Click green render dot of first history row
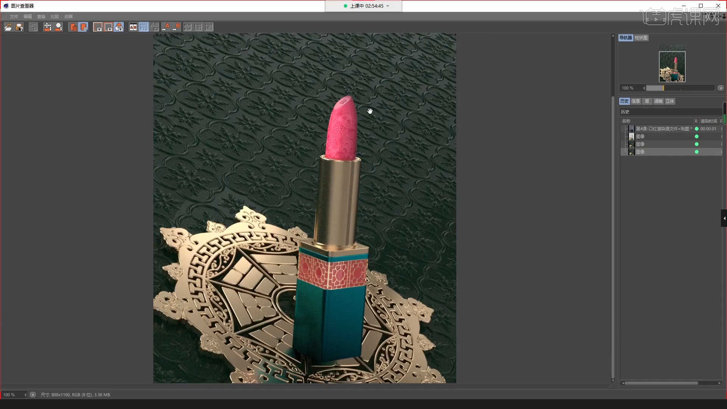Viewport: 727px width, 409px height. pos(696,129)
